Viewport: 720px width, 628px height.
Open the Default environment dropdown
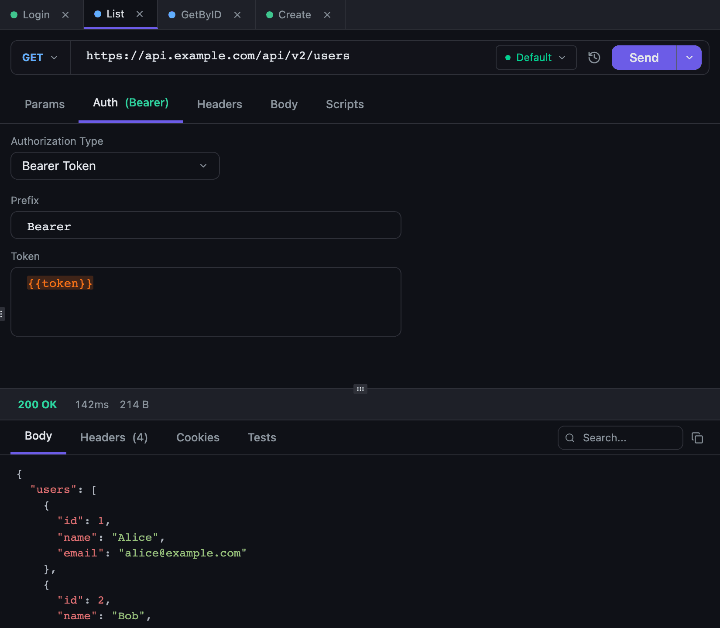pyautogui.click(x=536, y=58)
